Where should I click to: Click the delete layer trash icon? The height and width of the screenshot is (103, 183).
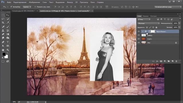176,61
